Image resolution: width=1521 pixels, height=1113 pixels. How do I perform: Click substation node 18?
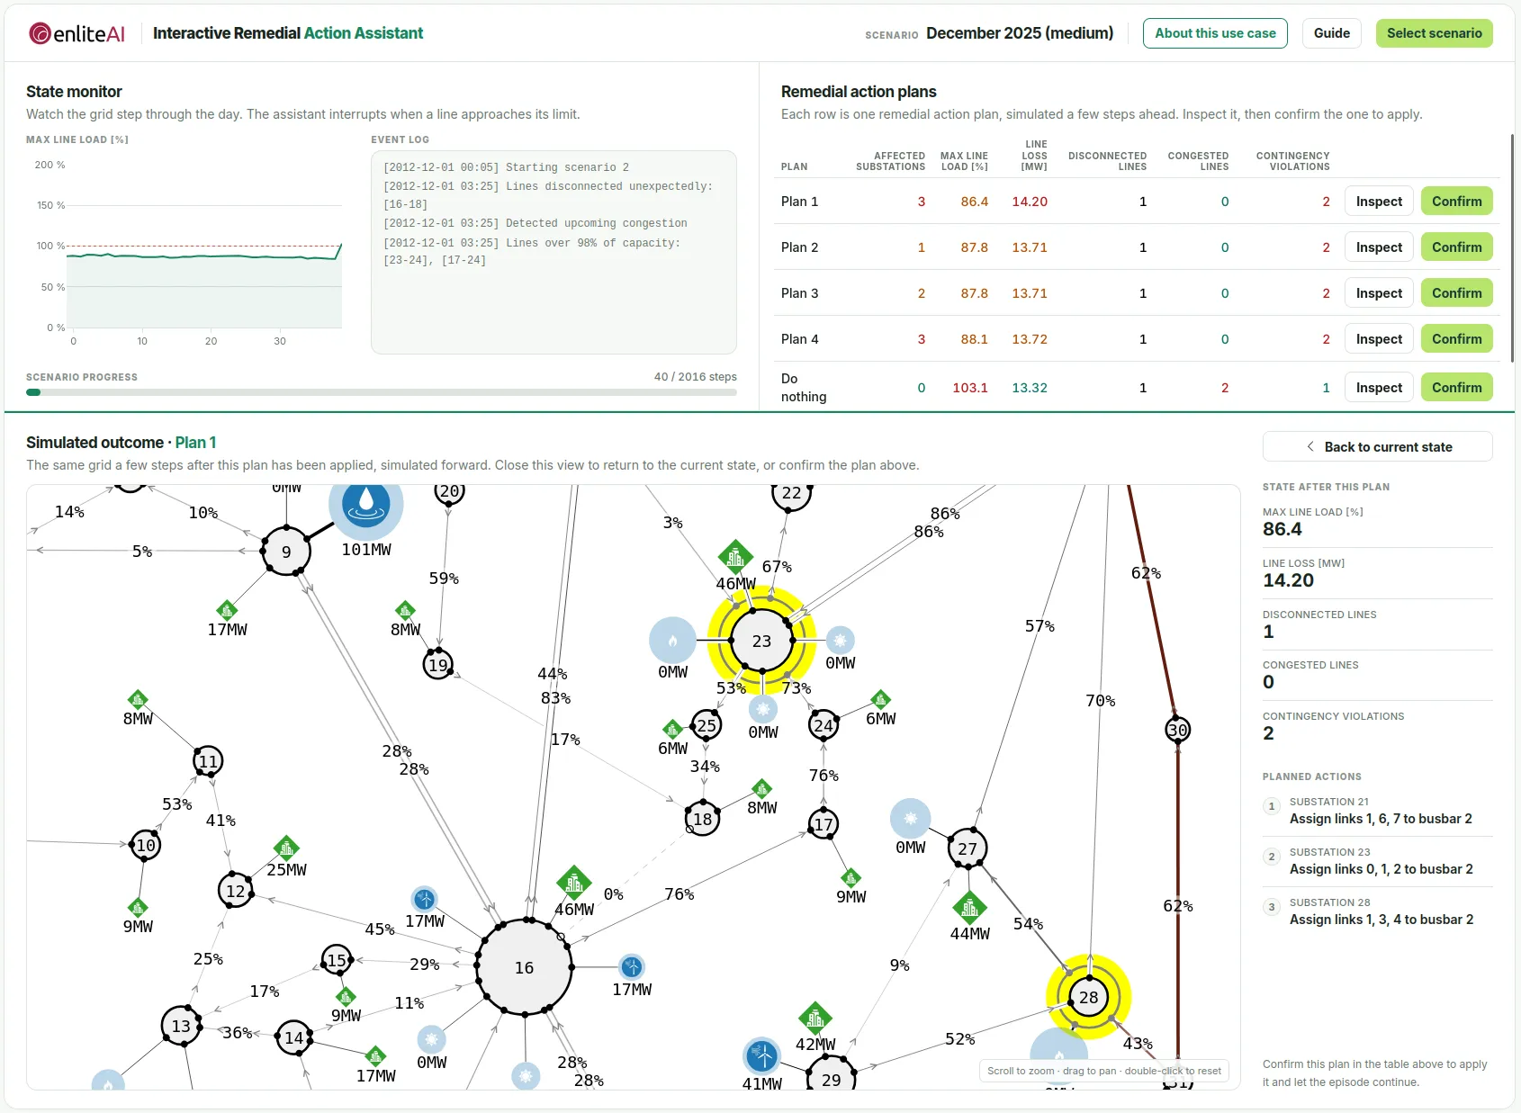click(703, 819)
